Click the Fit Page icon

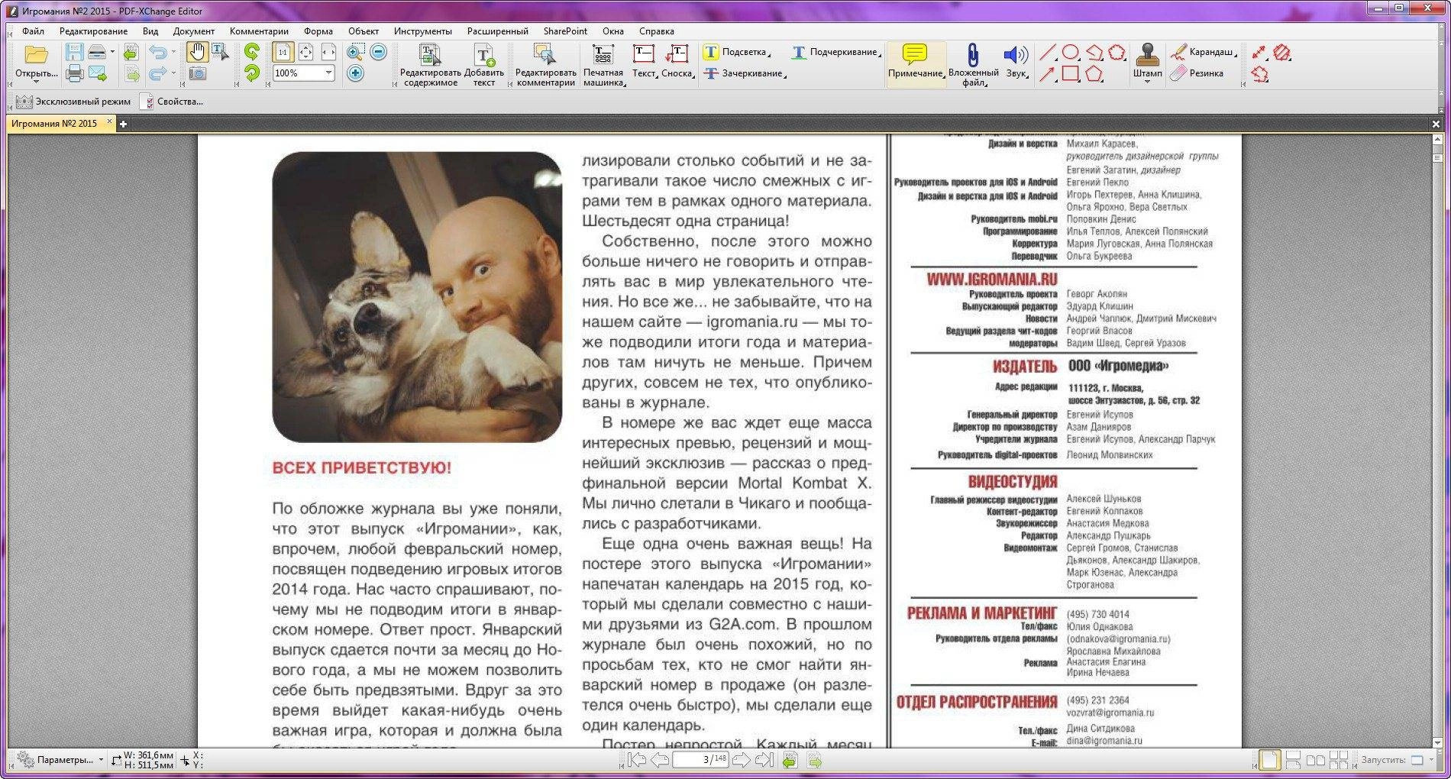point(305,52)
